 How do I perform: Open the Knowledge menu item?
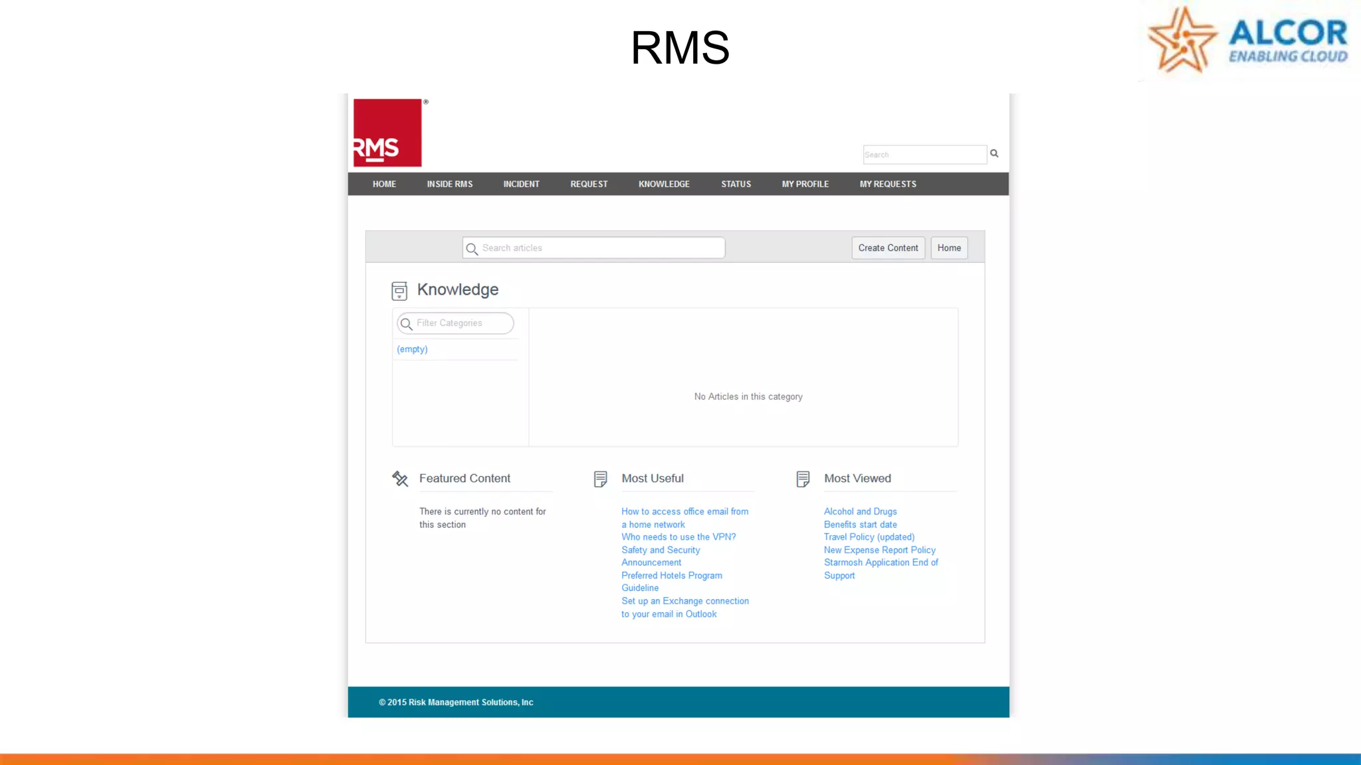(x=664, y=184)
